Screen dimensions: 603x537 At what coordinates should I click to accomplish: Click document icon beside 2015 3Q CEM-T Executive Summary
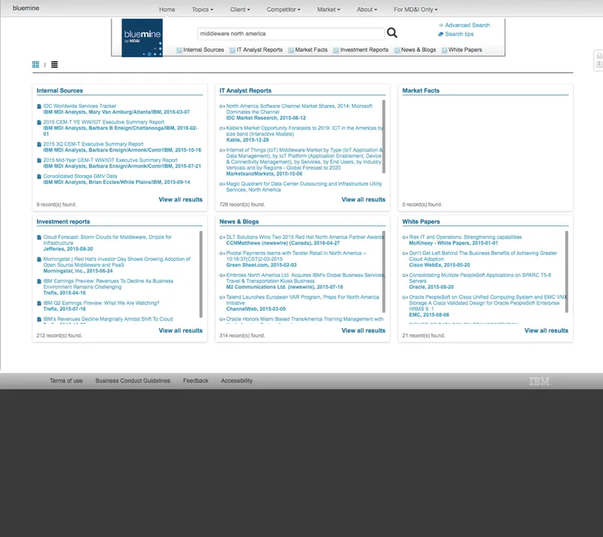pos(39,144)
